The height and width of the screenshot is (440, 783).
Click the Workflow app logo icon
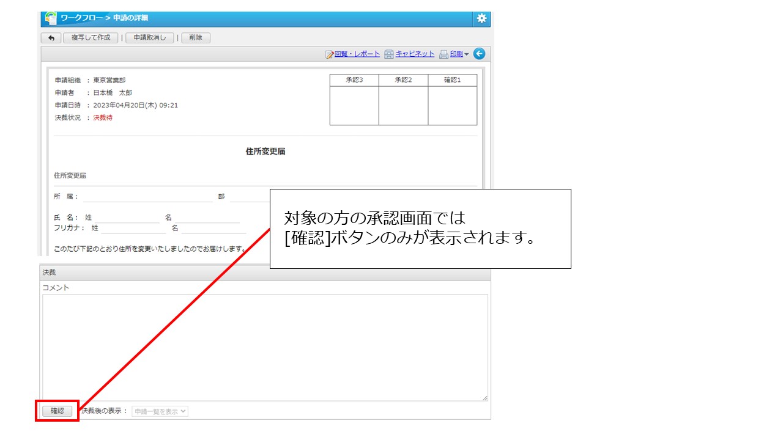tap(51, 18)
